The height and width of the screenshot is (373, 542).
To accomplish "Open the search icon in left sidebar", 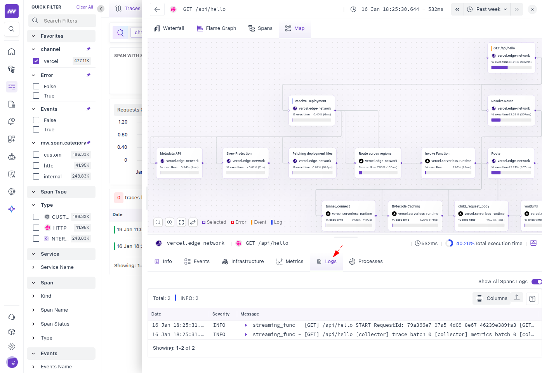I will click(12, 29).
